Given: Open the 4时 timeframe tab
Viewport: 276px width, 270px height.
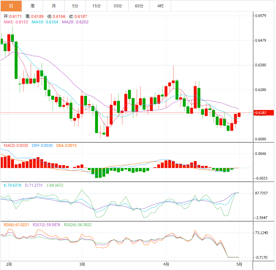Looking at the screenshot, I should pos(160,6).
